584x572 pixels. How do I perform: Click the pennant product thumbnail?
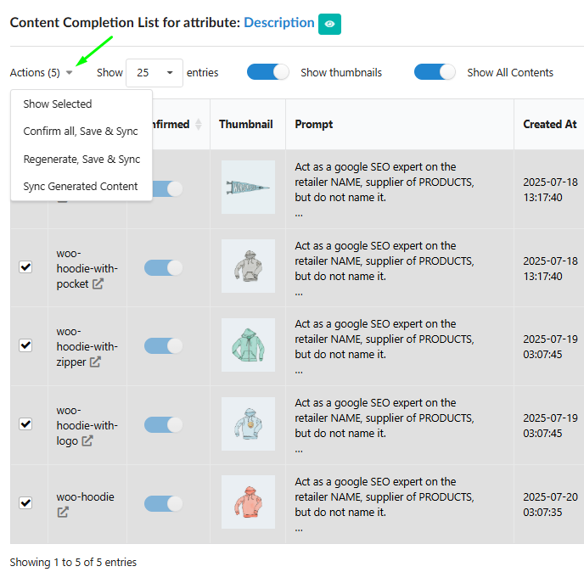click(x=248, y=187)
